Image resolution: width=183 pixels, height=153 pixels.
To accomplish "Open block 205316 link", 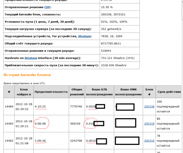I will (149, 141).
